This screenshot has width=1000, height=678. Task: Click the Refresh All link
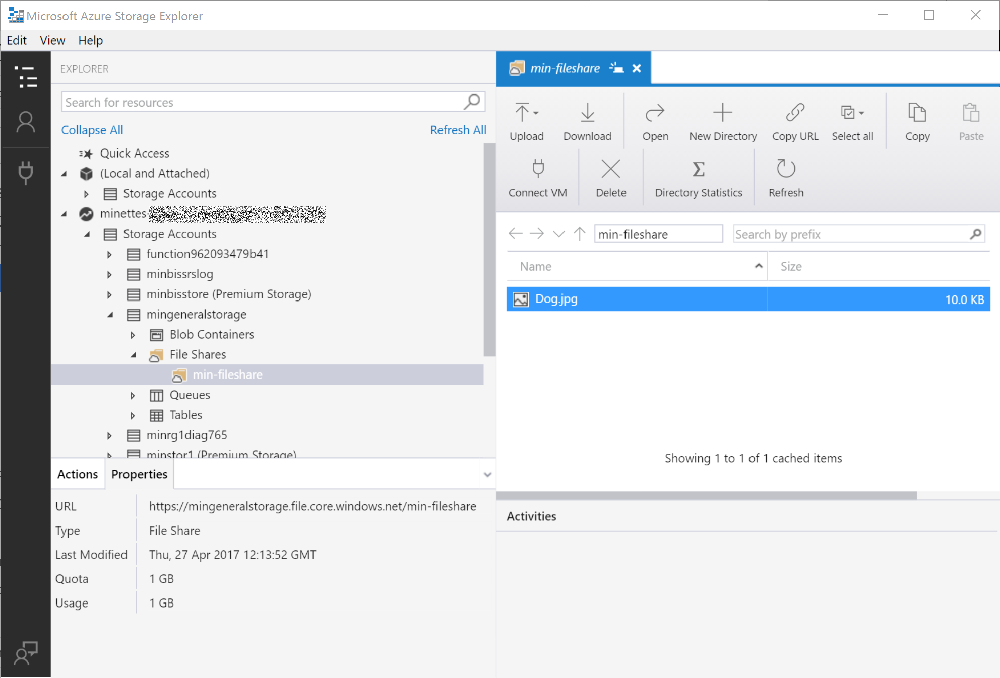tap(458, 130)
